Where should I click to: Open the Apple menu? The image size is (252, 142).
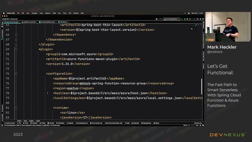4,13
